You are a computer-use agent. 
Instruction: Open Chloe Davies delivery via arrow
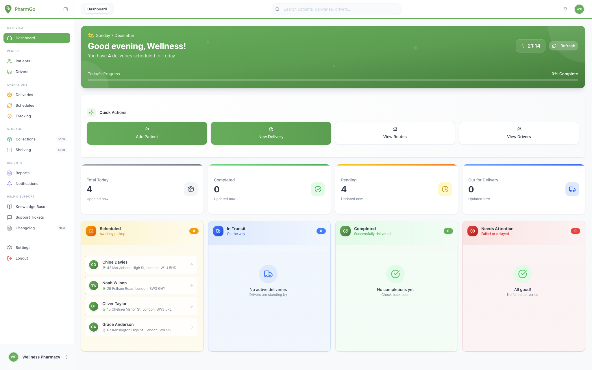coord(191,265)
